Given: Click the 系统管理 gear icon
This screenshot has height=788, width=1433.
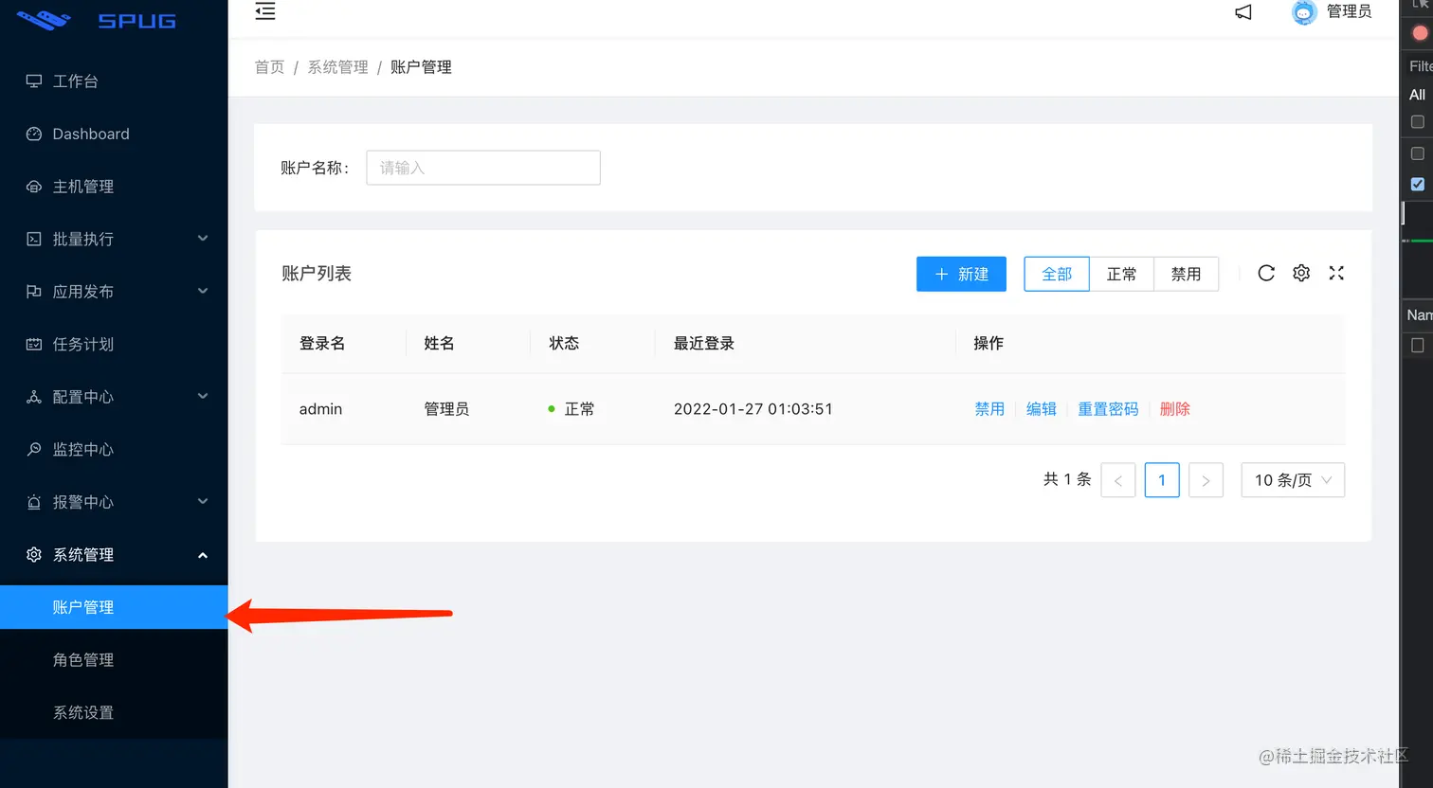Looking at the screenshot, I should pos(34,555).
